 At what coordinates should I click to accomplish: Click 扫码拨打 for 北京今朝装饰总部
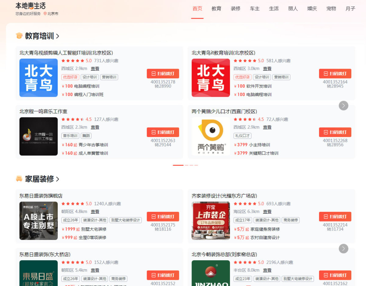pyautogui.click(x=335, y=275)
